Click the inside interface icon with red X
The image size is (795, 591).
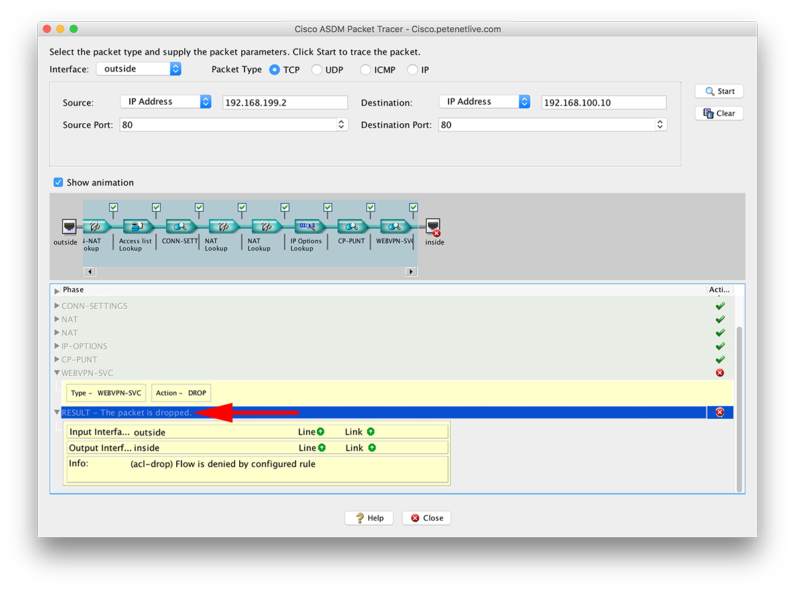tap(434, 227)
